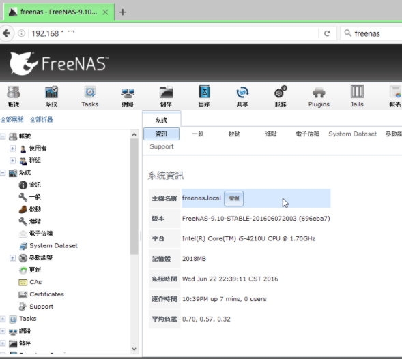This screenshot has width=402, height=359.
Task: Select 電子信箱 mail icon in tree
Action: click(x=23, y=234)
